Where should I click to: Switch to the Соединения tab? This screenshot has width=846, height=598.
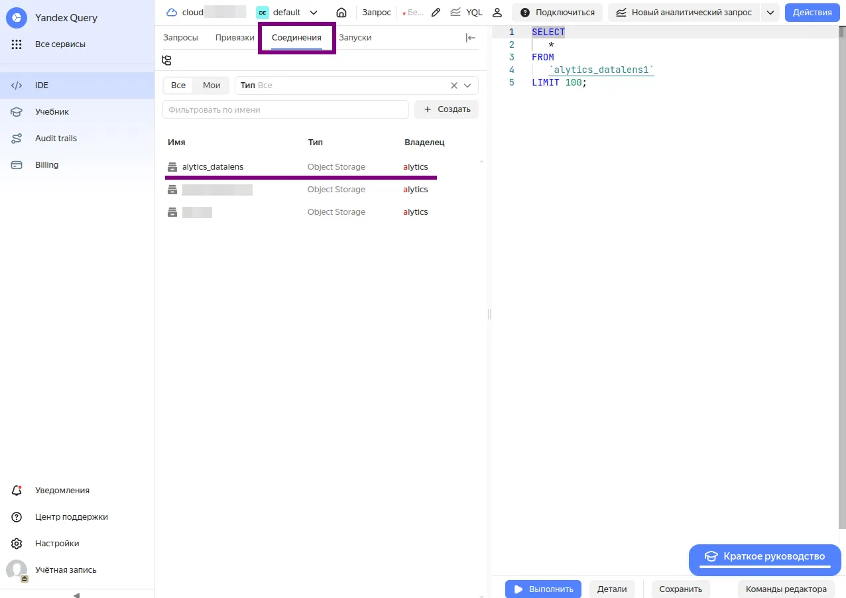(296, 38)
